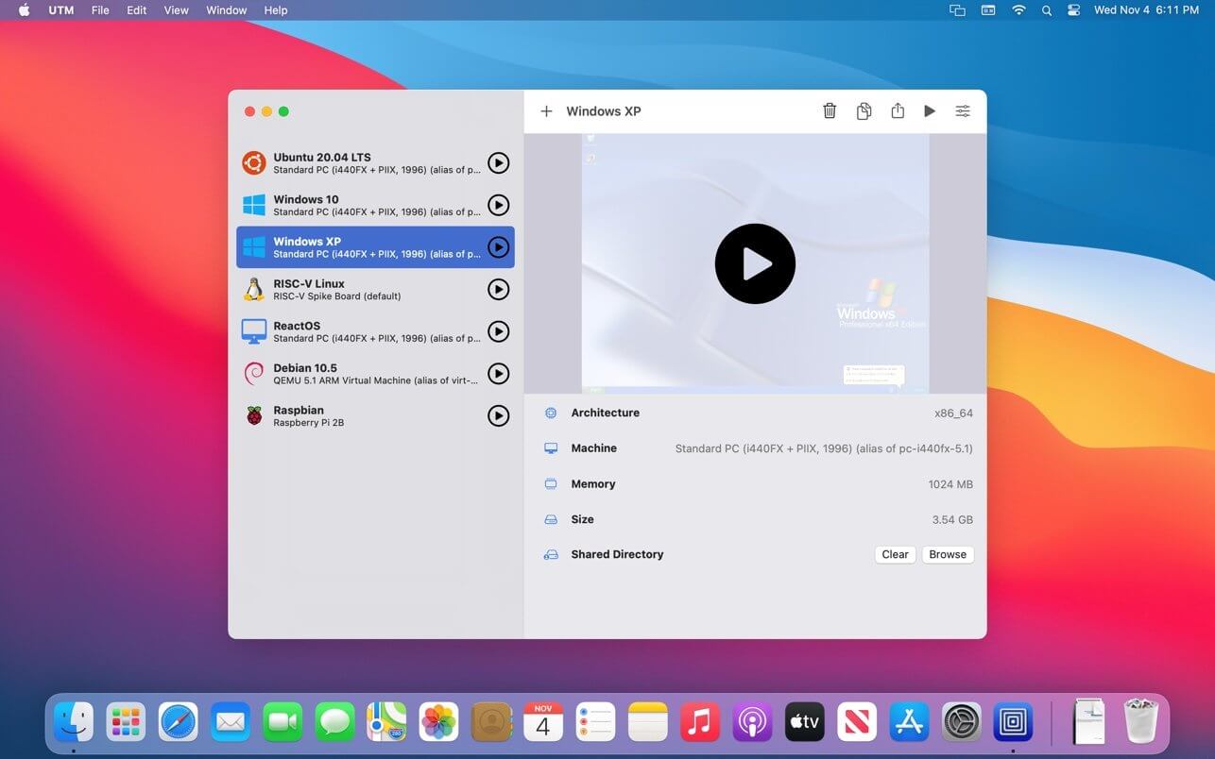The height and width of the screenshot is (759, 1215).
Task: Open Control Center in menu bar
Action: (x=1073, y=10)
